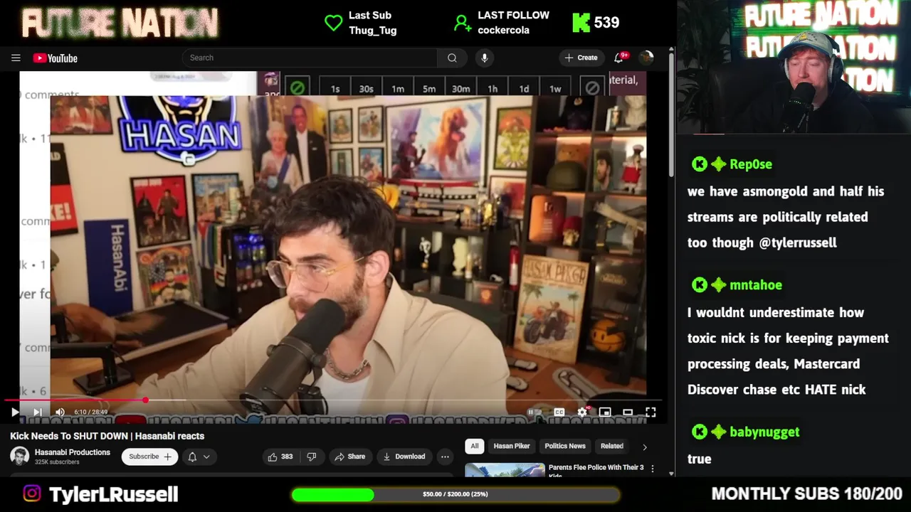This screenshot has width=911, height=512.
Task: Toggle theater mode view
Action: (x=628, y=412)
